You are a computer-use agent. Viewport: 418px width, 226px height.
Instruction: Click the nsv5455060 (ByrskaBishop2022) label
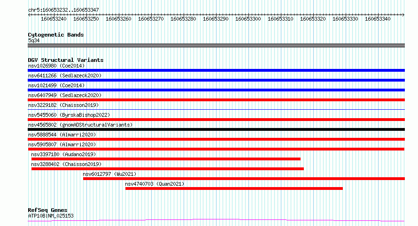point(69,115)
